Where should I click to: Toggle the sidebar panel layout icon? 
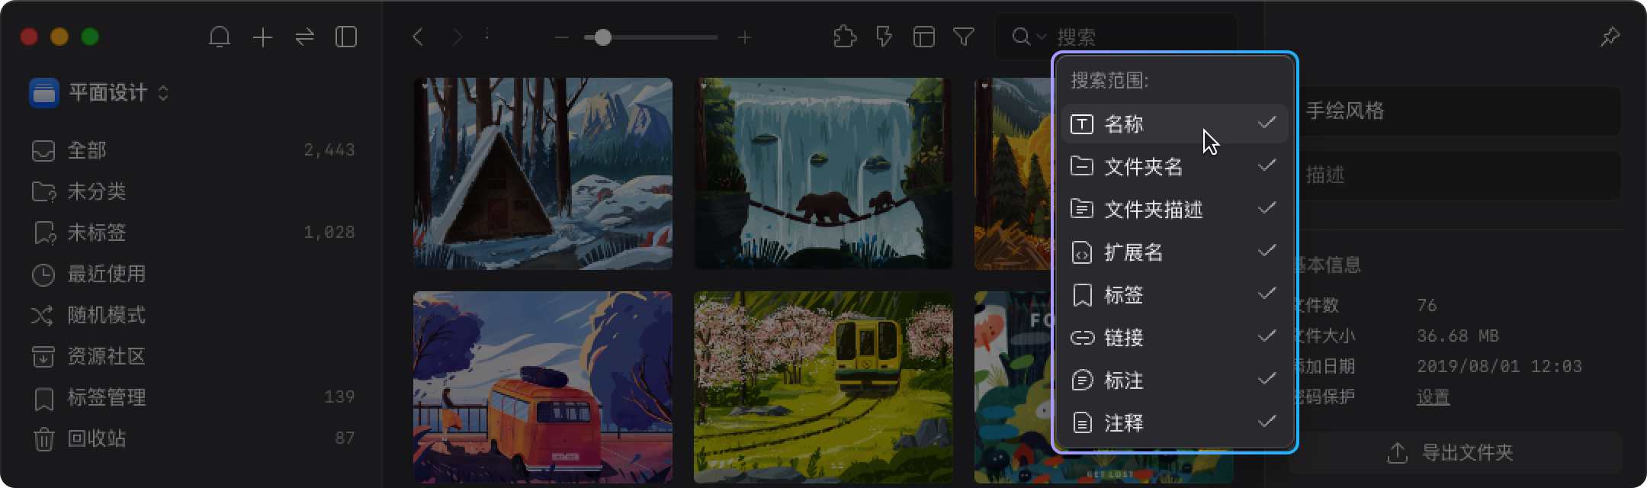tap(346, 37)
